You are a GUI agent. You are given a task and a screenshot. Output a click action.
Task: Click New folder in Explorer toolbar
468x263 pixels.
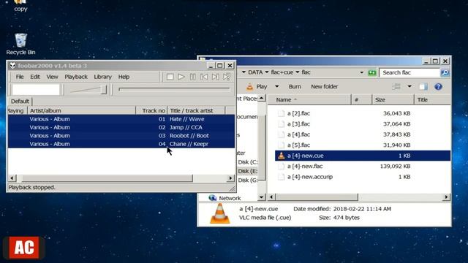tap(325, 86)
